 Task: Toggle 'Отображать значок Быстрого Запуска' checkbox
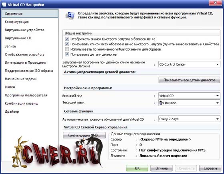tap(67, 39)
